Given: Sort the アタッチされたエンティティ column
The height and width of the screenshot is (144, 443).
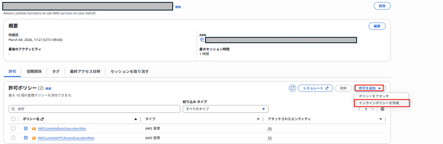Looking at the screenshot, I should 380,119.
